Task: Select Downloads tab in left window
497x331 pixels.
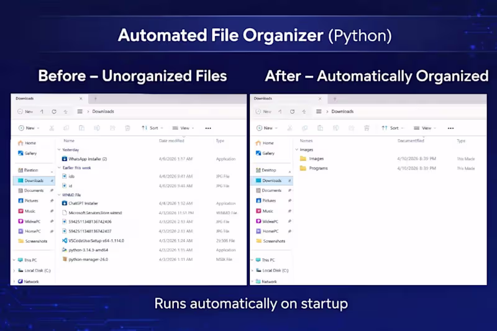Action: (48, 99)
